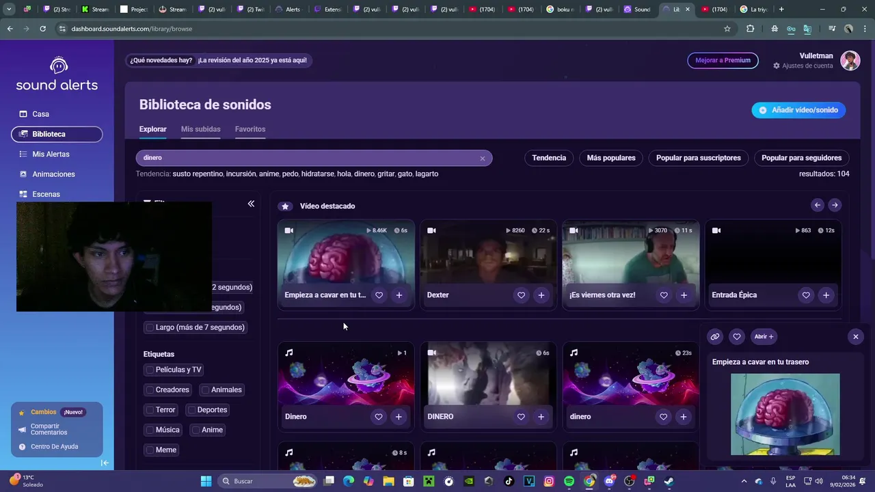Open the browser Extensions puzzle icon
Image resolution: width=875 pixels, height=492 pixels.
point(751,29)
